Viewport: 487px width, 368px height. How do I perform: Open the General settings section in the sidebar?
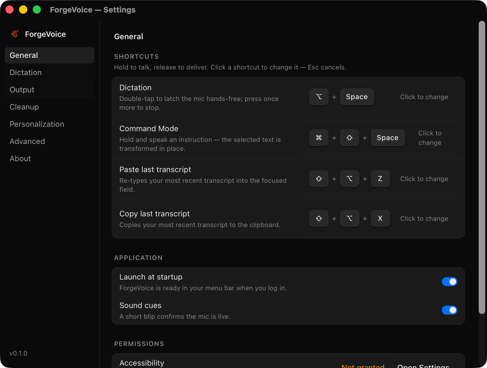[50, 55]
